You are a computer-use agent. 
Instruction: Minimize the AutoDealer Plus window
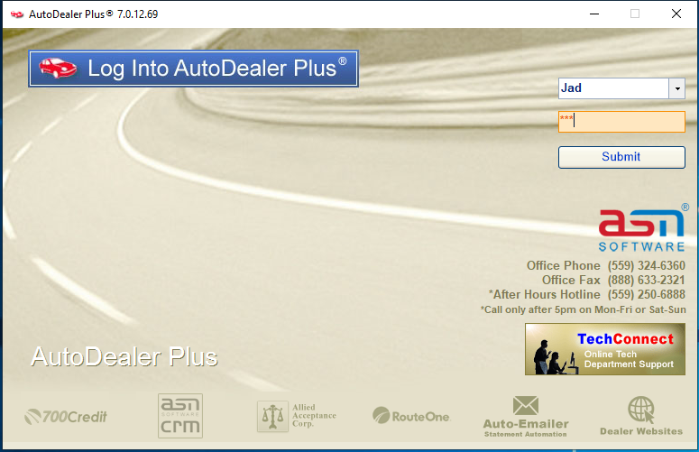click(594, 14)
